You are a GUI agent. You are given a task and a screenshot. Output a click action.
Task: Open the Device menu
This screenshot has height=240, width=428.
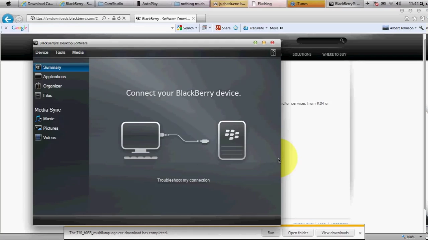[x=42, y=52]
